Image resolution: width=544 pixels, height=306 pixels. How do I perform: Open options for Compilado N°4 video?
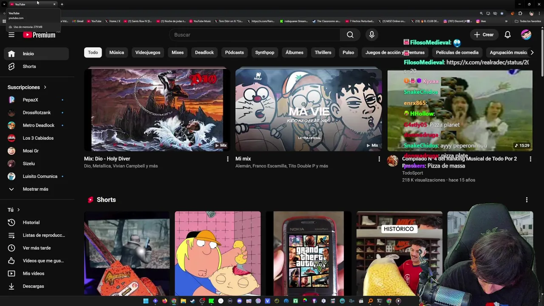(x=530, y=159)
